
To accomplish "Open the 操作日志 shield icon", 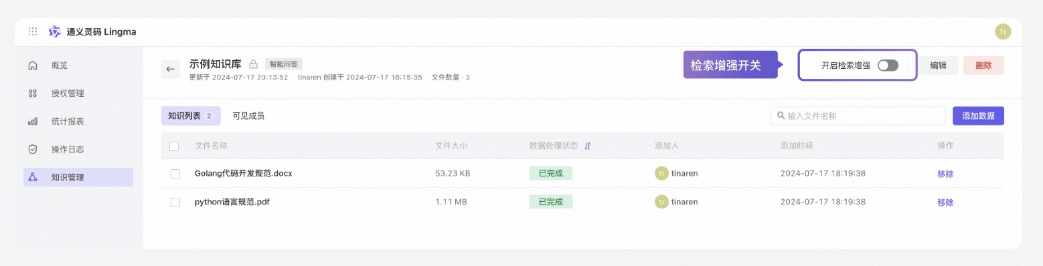I will coord(33,149).
